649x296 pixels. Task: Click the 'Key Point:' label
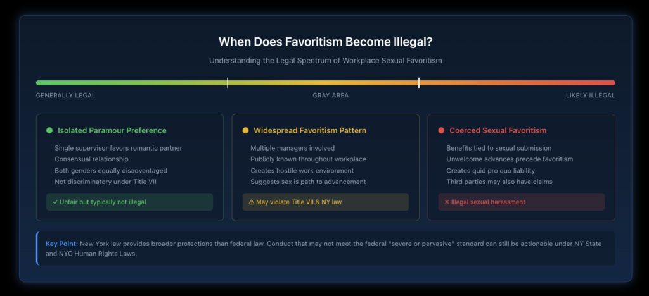pyautogui.click(x=61, y=244)
